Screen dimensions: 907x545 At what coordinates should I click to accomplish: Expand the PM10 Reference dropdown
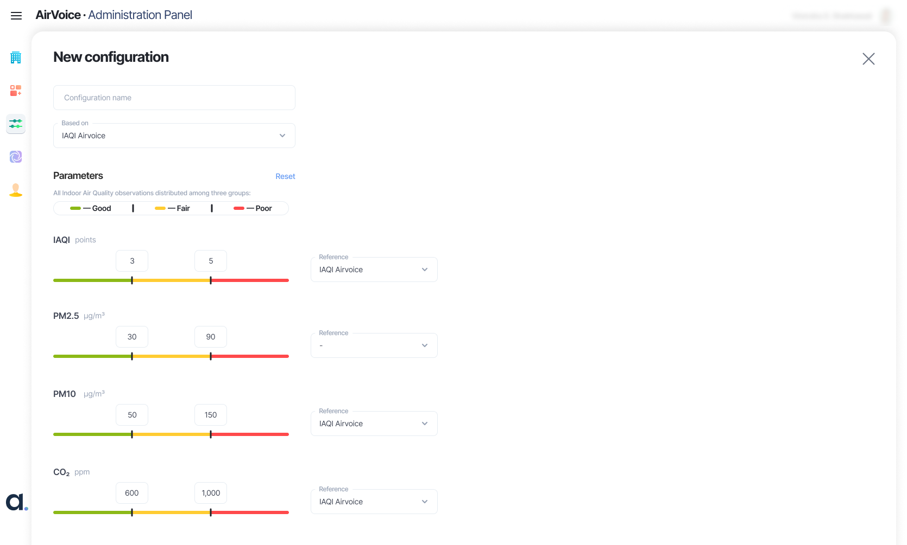[x=374, y=424]
